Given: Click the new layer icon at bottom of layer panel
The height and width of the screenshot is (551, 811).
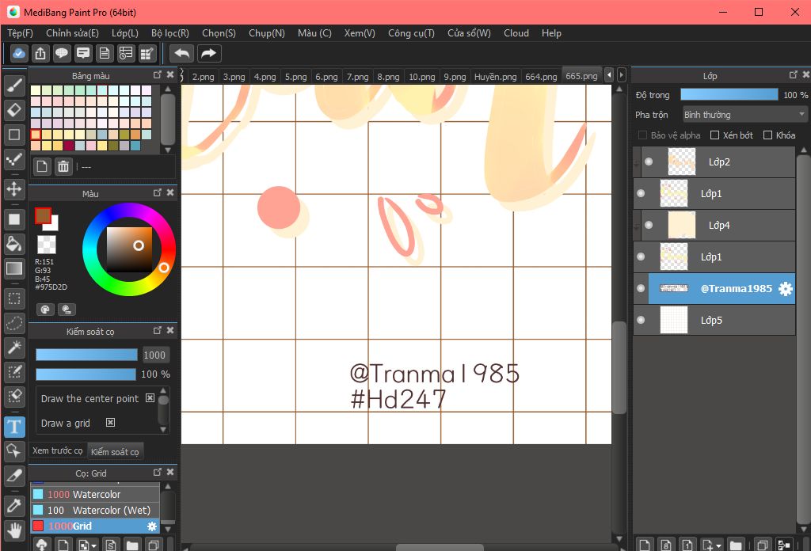Looking at the screenshot, I should (x=645, y=545).
